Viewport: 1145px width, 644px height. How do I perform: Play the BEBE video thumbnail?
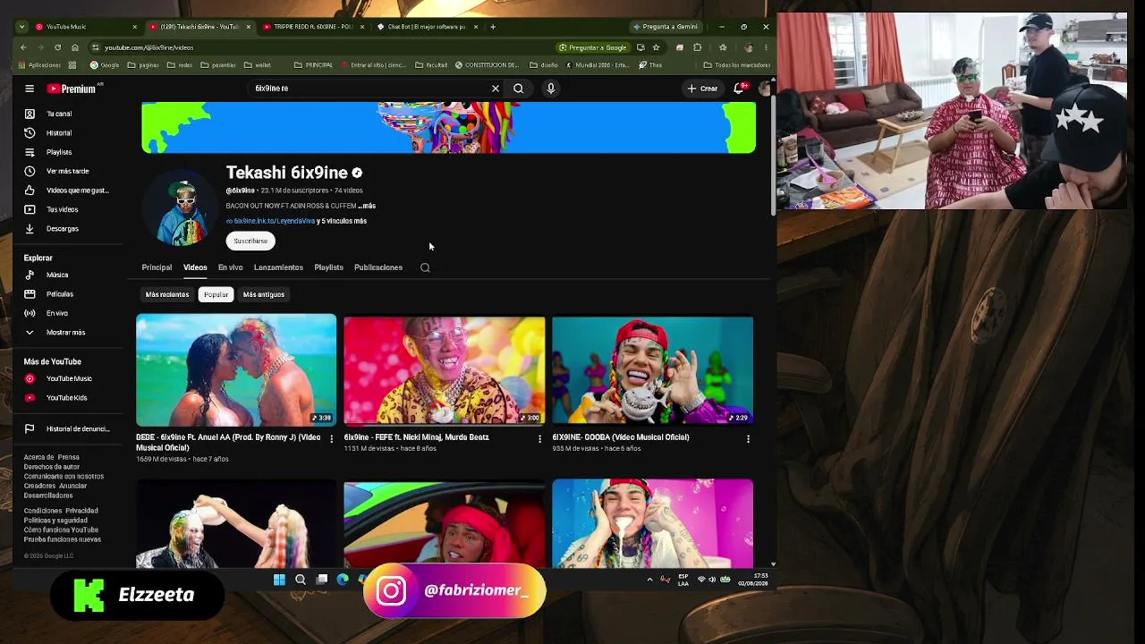click(x=236, y=369)
